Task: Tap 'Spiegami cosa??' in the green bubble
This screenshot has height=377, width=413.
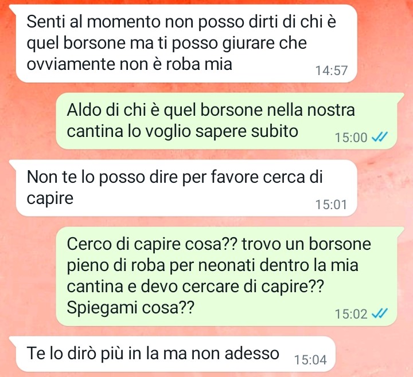Action: (x=130, y=307)
